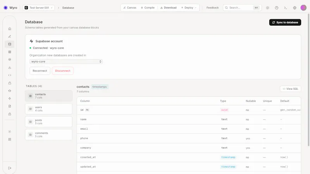Open the help question mark icon

point(277,8)
